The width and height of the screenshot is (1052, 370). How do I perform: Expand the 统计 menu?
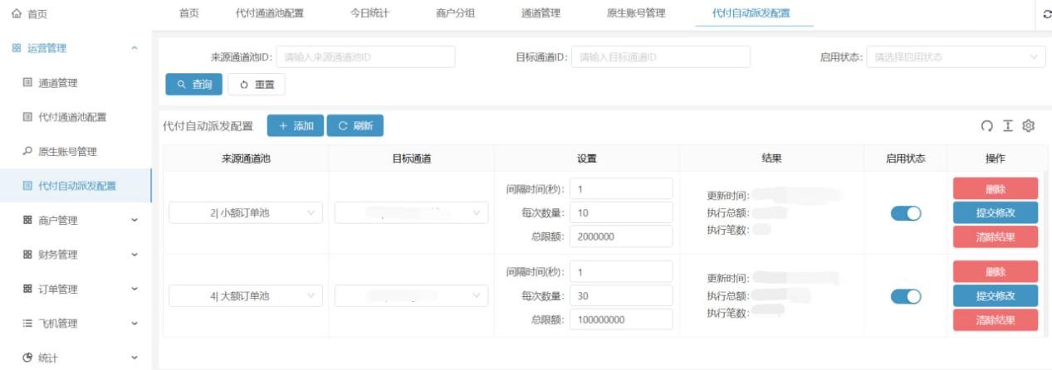(x=135, y=358)
